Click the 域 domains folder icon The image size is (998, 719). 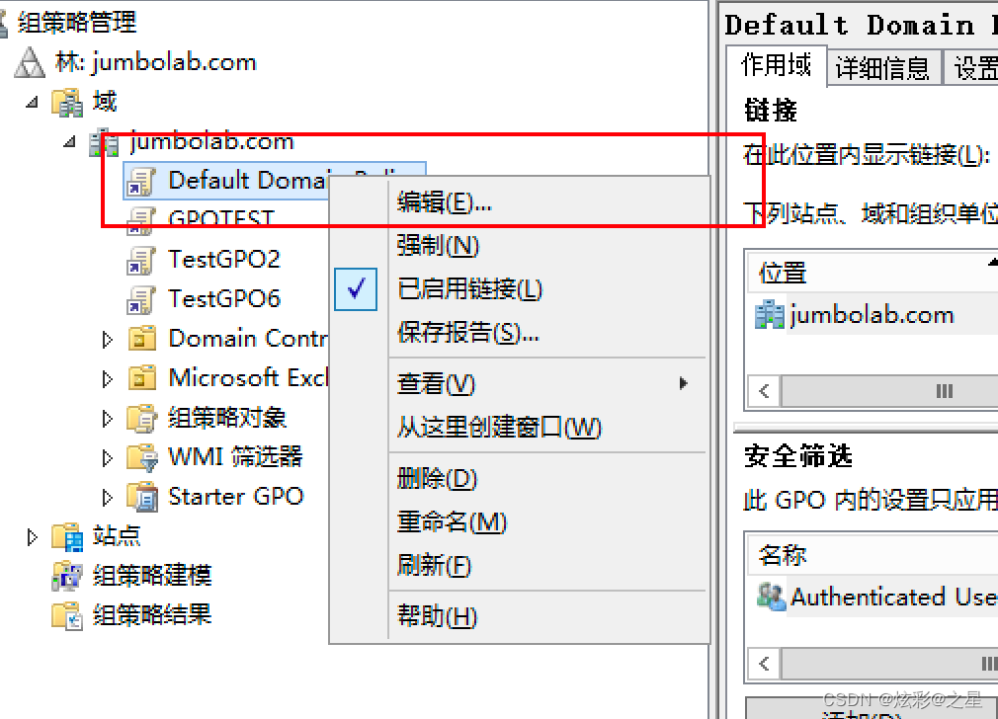click(x=67, y=102)
